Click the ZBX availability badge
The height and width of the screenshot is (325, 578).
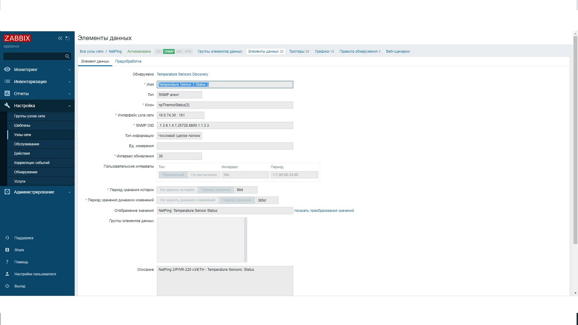pos(159,52)
